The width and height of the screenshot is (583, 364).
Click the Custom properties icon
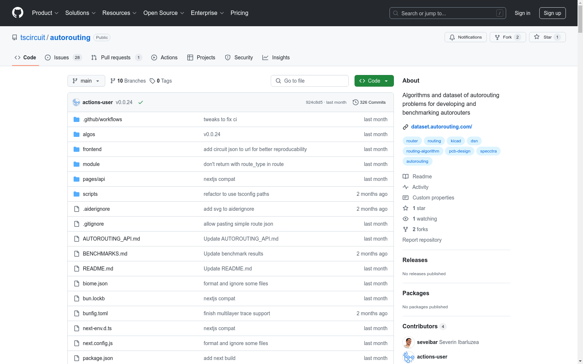406,198
